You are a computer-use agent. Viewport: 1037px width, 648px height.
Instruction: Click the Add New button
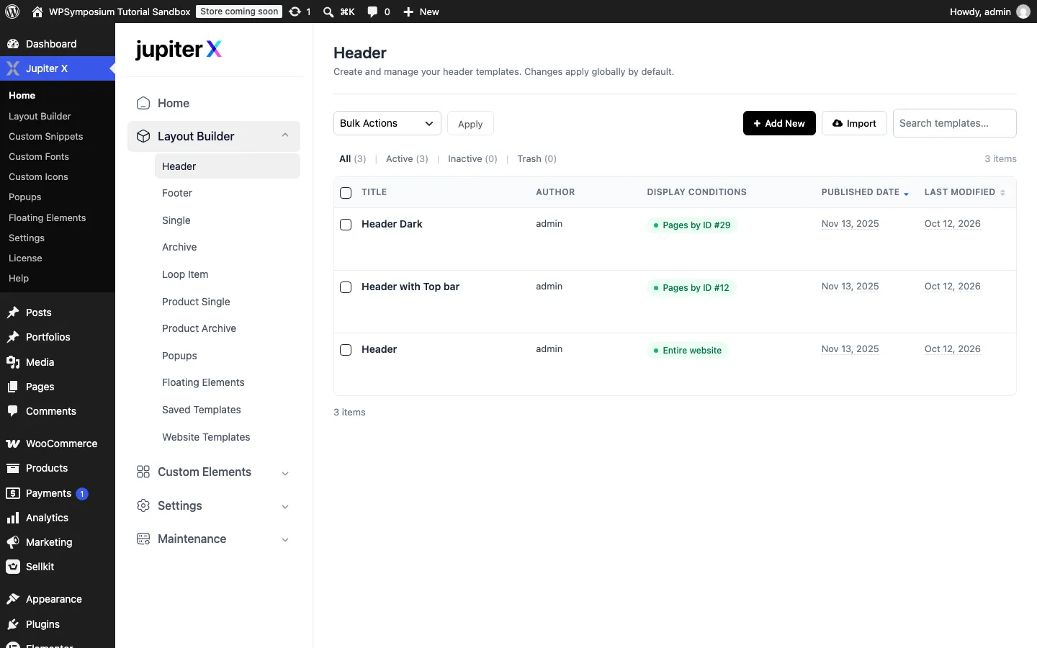pyautogui.click(x=779, y=123)
